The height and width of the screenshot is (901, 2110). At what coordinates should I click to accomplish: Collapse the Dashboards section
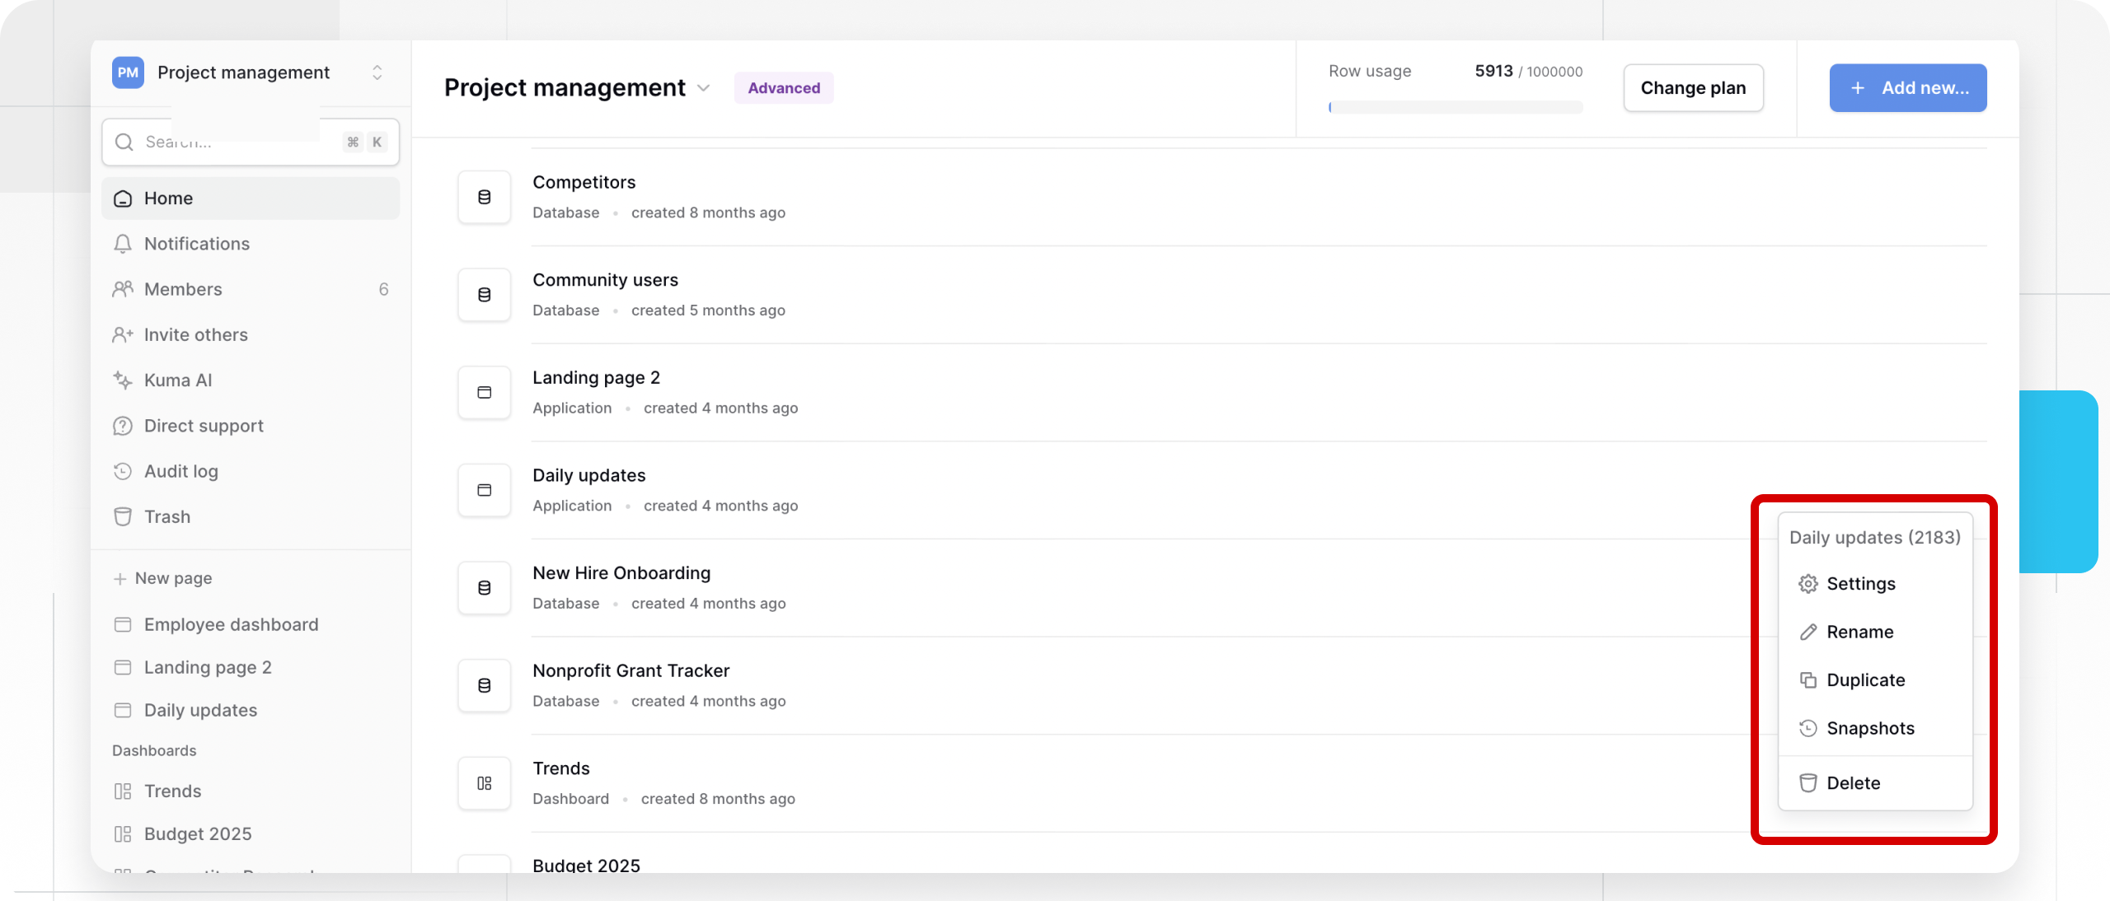click(154, 750)
